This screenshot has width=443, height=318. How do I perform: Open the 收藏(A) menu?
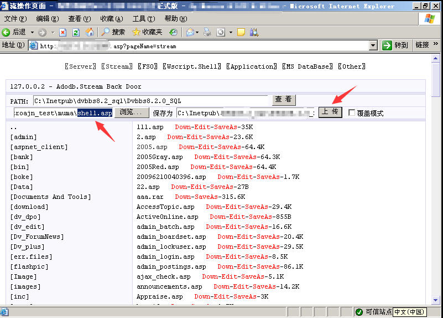coord(112,19)
